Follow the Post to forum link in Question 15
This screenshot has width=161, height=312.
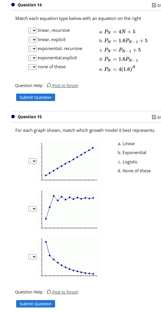pyautogui.click(x=65, y=292)
